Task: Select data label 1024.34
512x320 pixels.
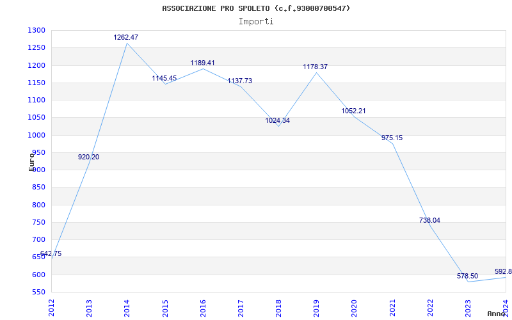Action: 277,120
